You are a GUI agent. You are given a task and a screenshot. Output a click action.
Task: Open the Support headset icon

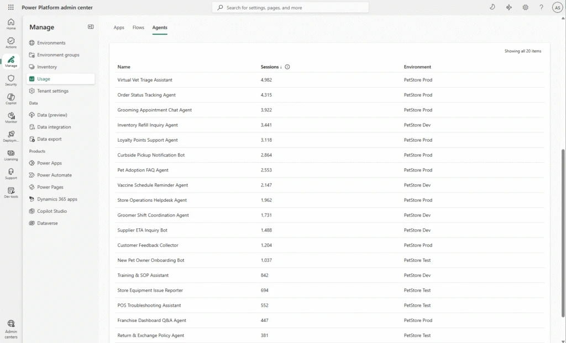coord(11,173)
